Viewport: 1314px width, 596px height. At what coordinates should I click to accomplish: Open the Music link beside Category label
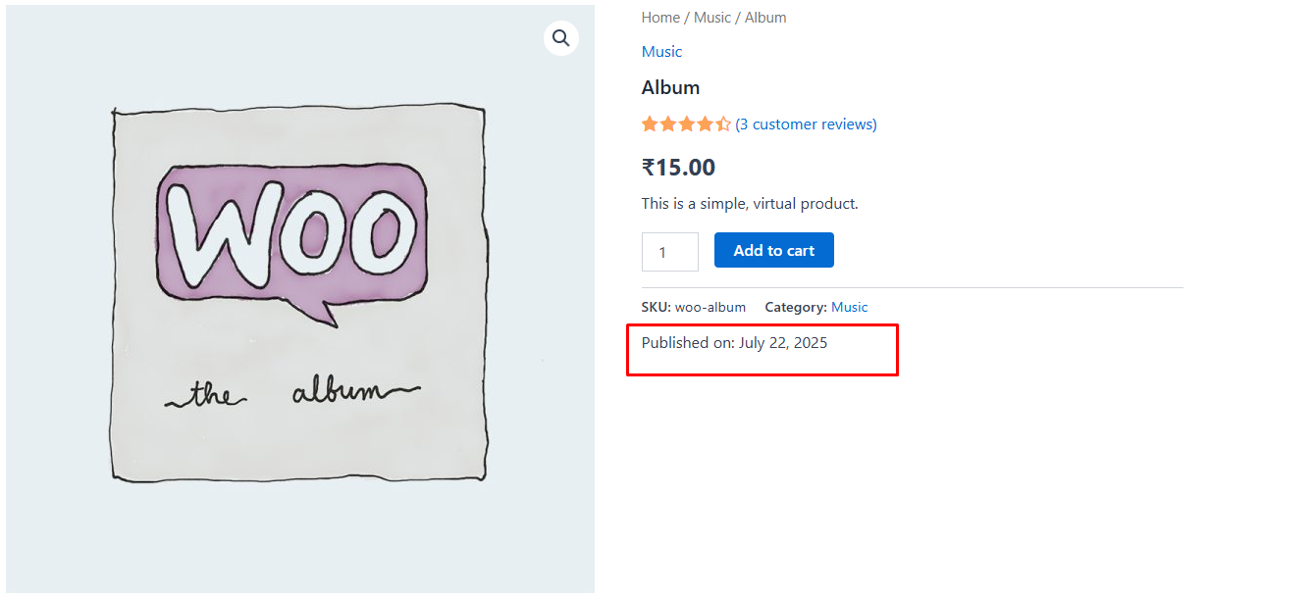849,307
